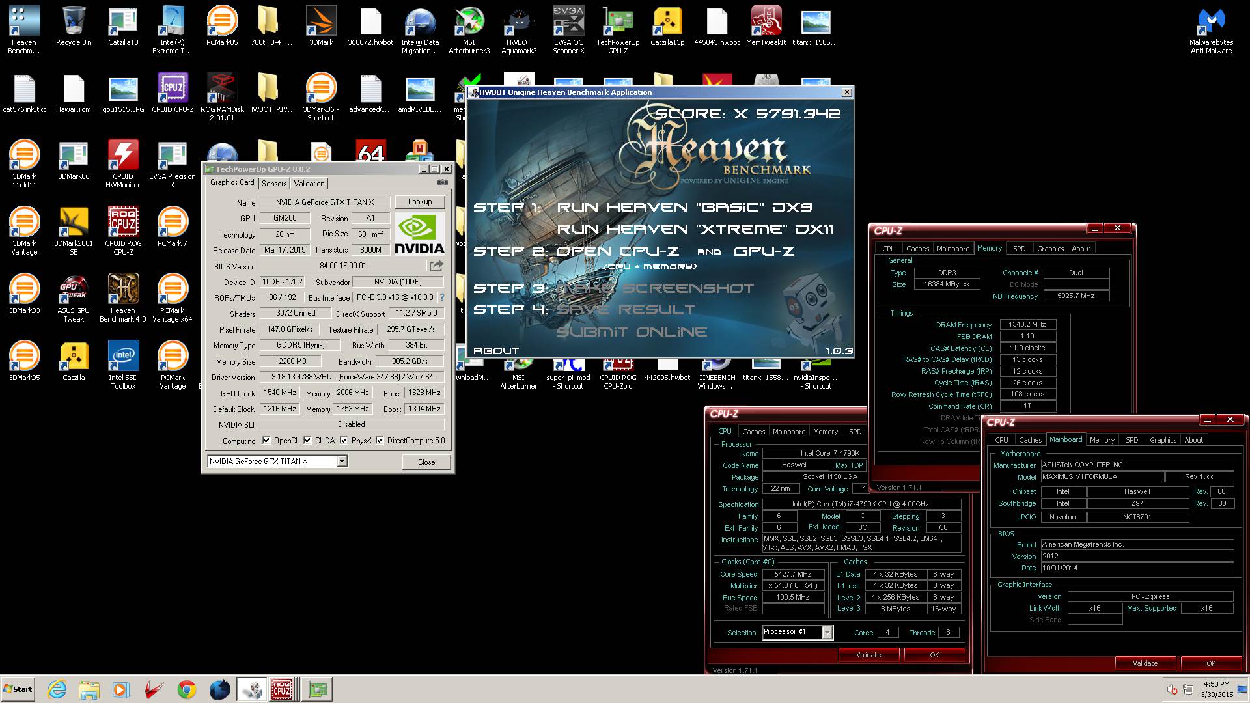
Task: Click ABOUT in the HWBOT Heaven window
Action: [496, 351]
